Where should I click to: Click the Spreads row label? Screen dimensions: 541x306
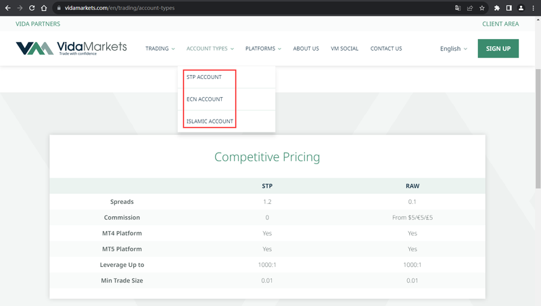(122, 202)
